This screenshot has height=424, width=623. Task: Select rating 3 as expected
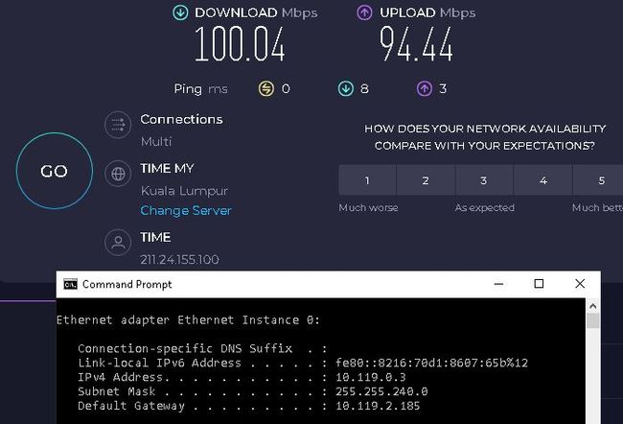[484, 180]
